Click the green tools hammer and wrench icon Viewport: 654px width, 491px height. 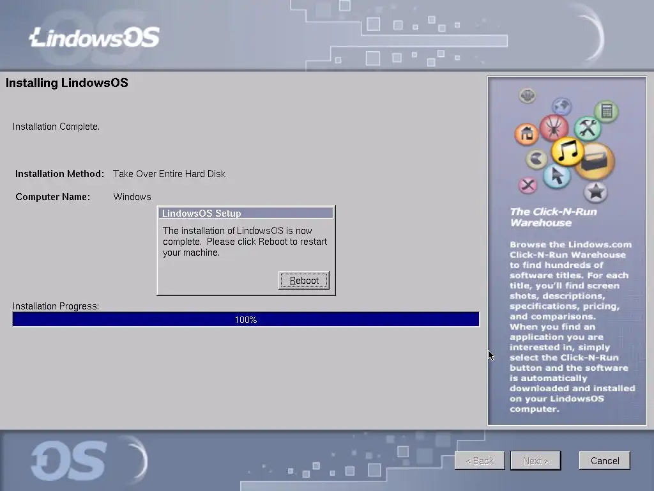pos(588,128)
